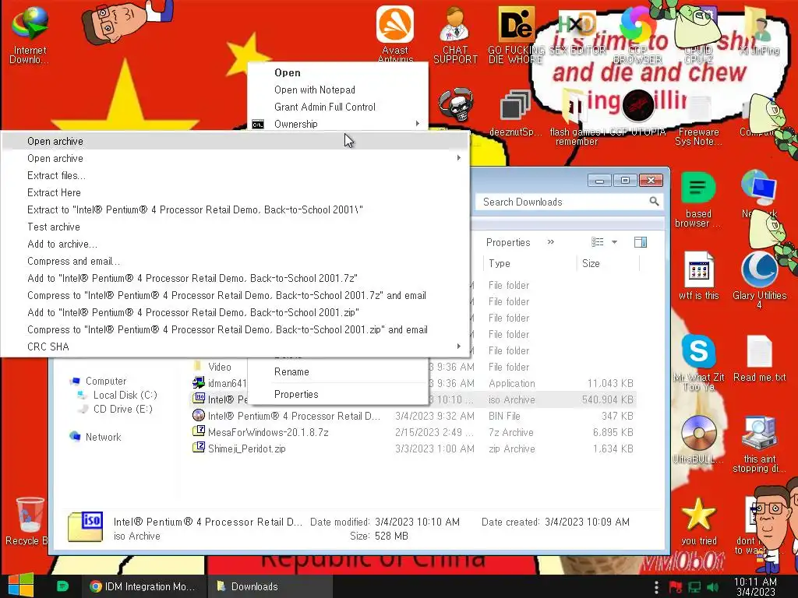Choose Extract to "Intel® Pentium® 4...2001\" entry
The image size is (798, 598).
click(235, 209)
